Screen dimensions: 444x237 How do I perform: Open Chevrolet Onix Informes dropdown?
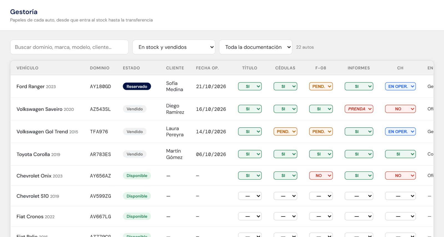[x=359, y=175]
